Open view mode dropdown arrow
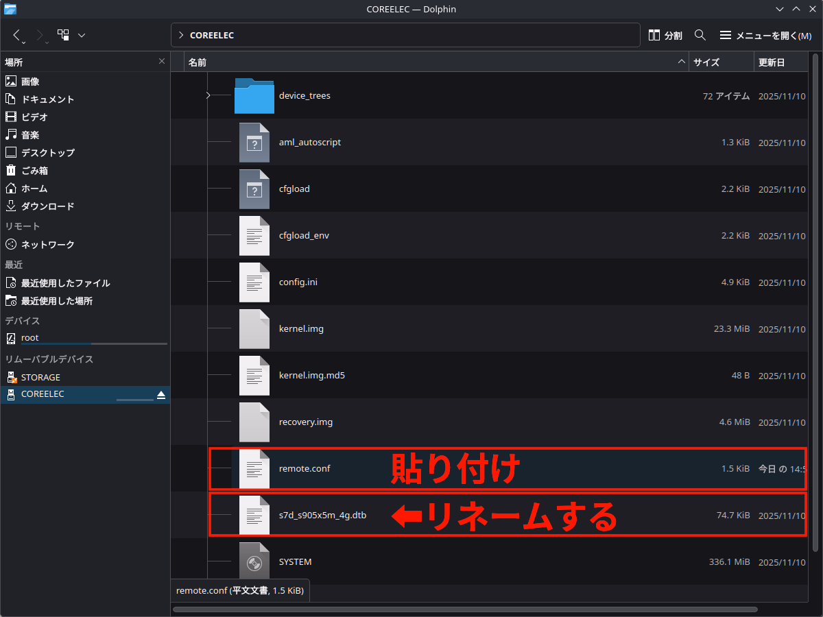823x617 pixels. click(x=82, y=35)
